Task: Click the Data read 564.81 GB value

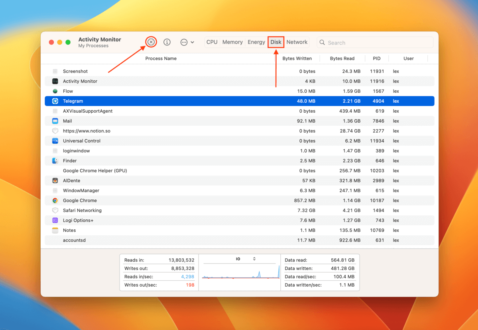Action: click(342, 260)
